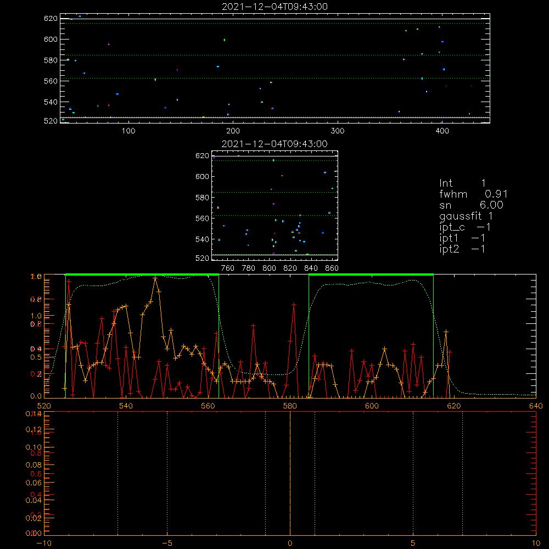The height and width of the screenshot is (549, 549).
Task: Click the 400 x-axis label of the top plot
Action: click(x=442, y=131)
